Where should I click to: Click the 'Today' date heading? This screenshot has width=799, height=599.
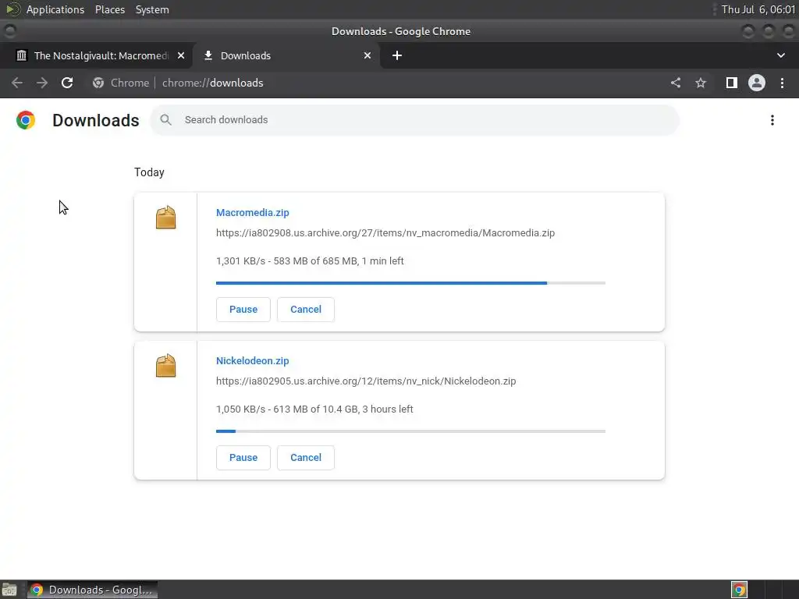(x=149, y=172)
